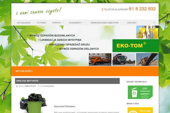Open the Aktualności category link under the title
The image size is (170, 113).
pyautogui.click(x=49, y=86)
